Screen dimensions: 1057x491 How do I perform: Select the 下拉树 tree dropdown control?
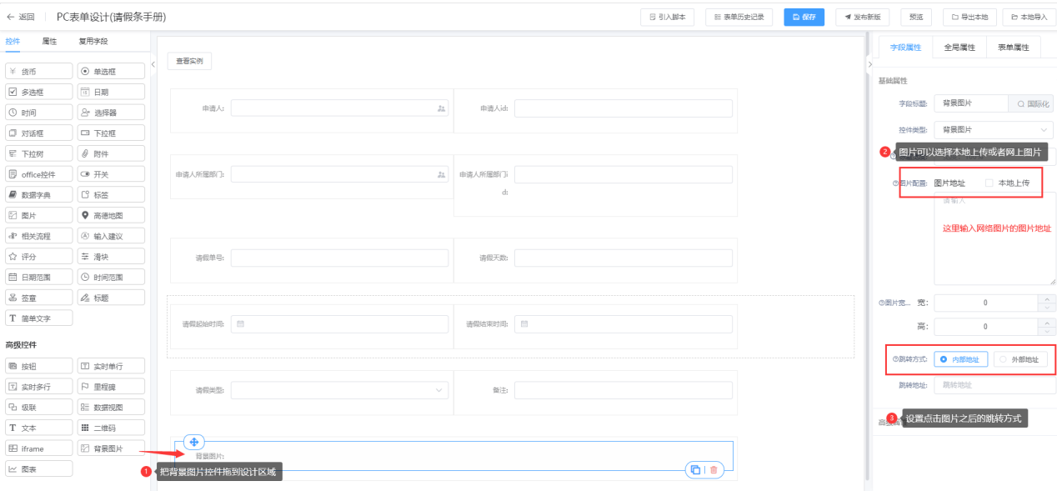click(38, 153)
